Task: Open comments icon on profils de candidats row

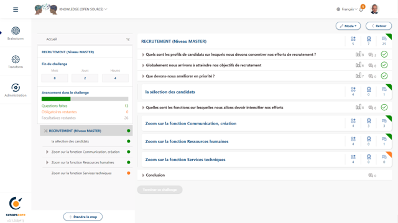Action: coord(371,55)
